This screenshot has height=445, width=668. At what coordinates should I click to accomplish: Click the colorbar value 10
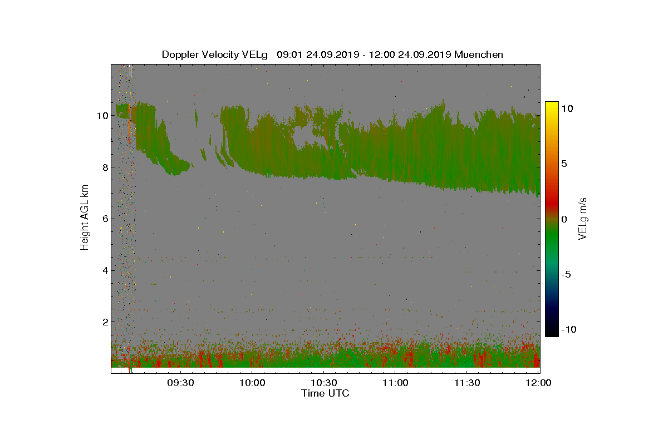click(567, 109)
